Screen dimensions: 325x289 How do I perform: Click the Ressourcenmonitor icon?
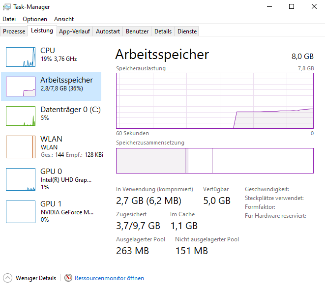(x=68, y=278)
